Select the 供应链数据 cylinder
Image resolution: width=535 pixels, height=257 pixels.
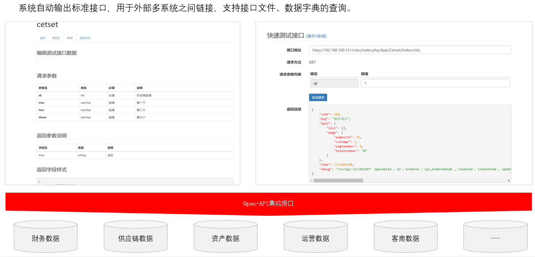coord(136,236)
